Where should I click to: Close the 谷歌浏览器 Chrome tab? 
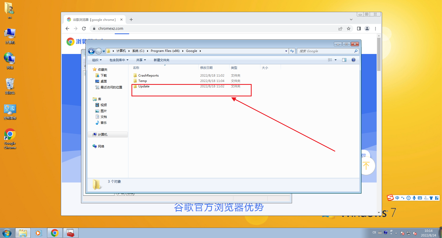pyautogui.click(x=121, y=20)
